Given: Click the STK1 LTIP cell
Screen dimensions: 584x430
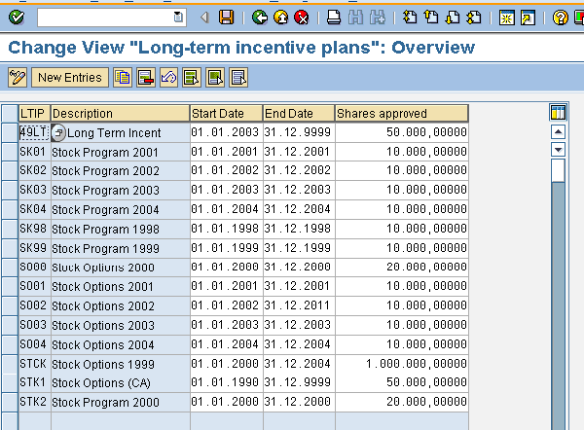Looking at the screenshot, I should tap(34, 382).
